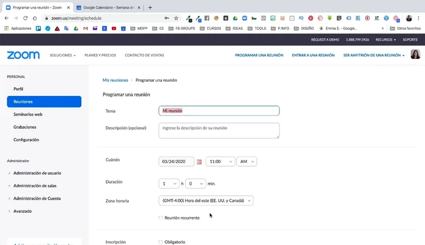The height and width of the screenshot is (245, 425).
Task: Click the Zoom logo in header
Action: [23, 55]
